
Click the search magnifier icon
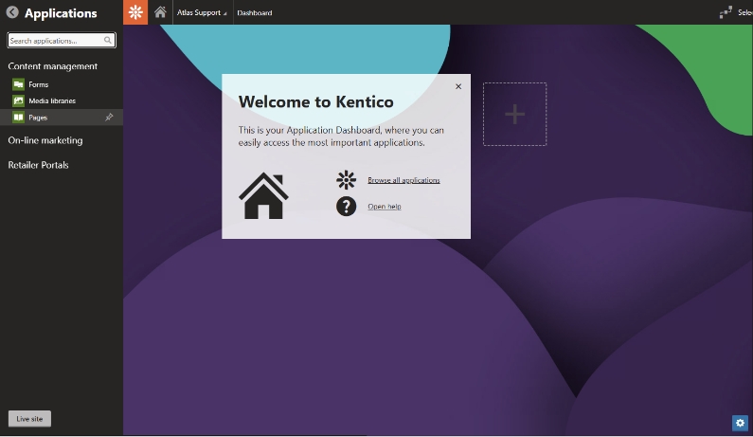pyautogui.click(x=108, y=41)
